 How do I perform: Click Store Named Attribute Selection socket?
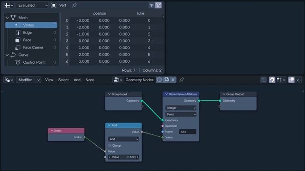point(163,126)
